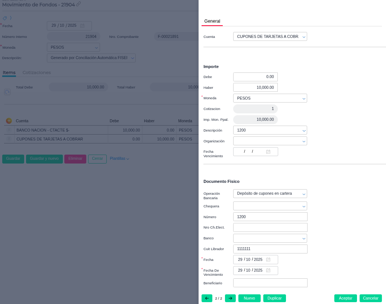Click the Moneda column header
This screenshot has width=386, height=304.
pos(185,121)
